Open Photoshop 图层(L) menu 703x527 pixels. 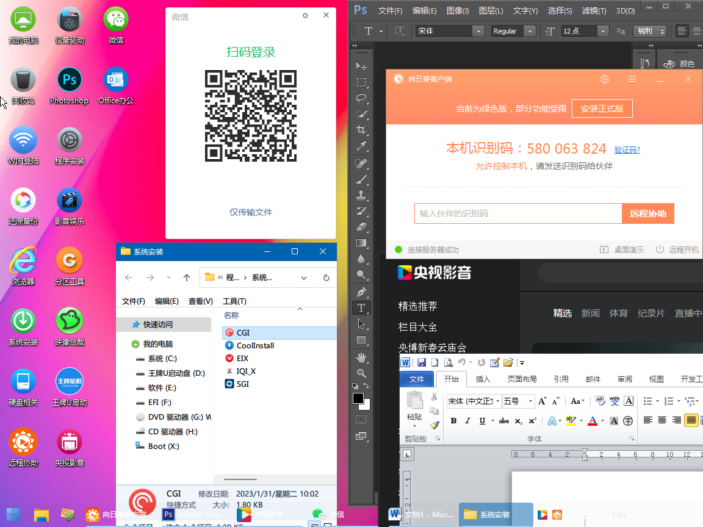click(x=491, y=10)
